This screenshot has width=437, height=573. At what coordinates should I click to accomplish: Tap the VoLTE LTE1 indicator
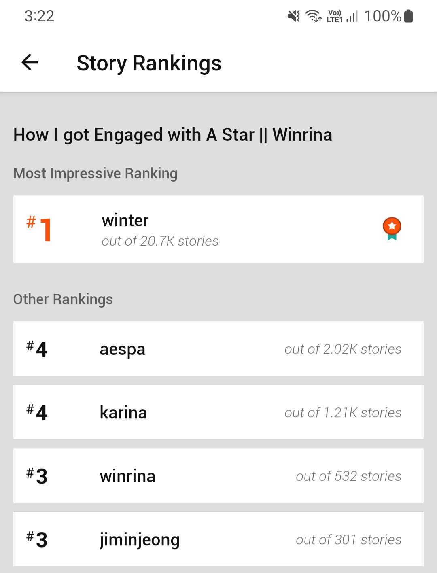click(335, 16)
